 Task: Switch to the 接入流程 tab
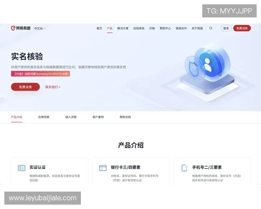[x=71, y=117]
